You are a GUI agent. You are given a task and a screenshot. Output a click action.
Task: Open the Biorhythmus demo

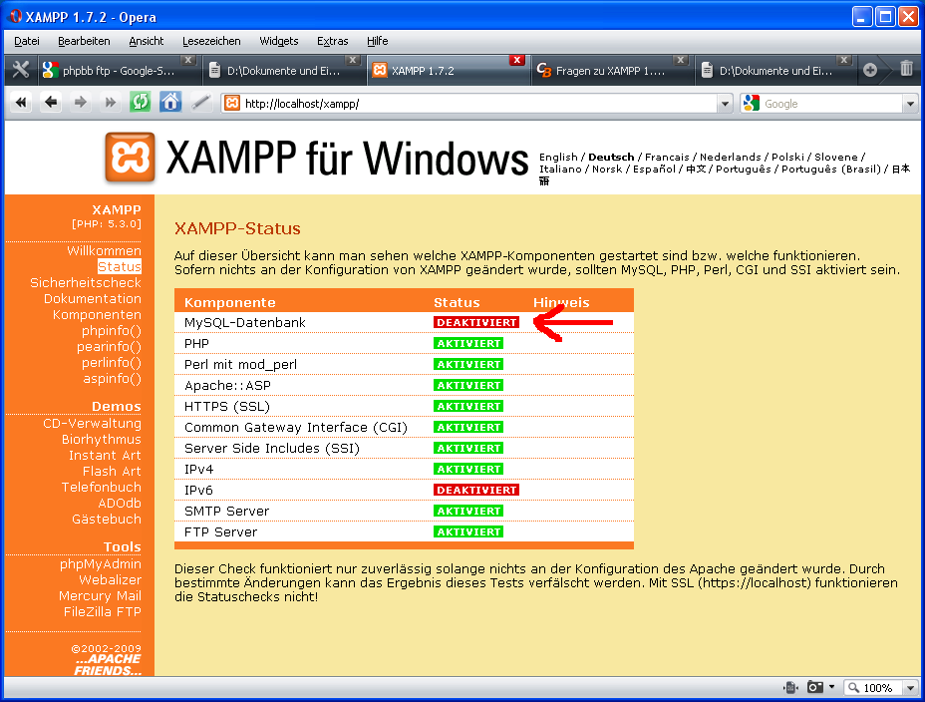click(102, 439)
